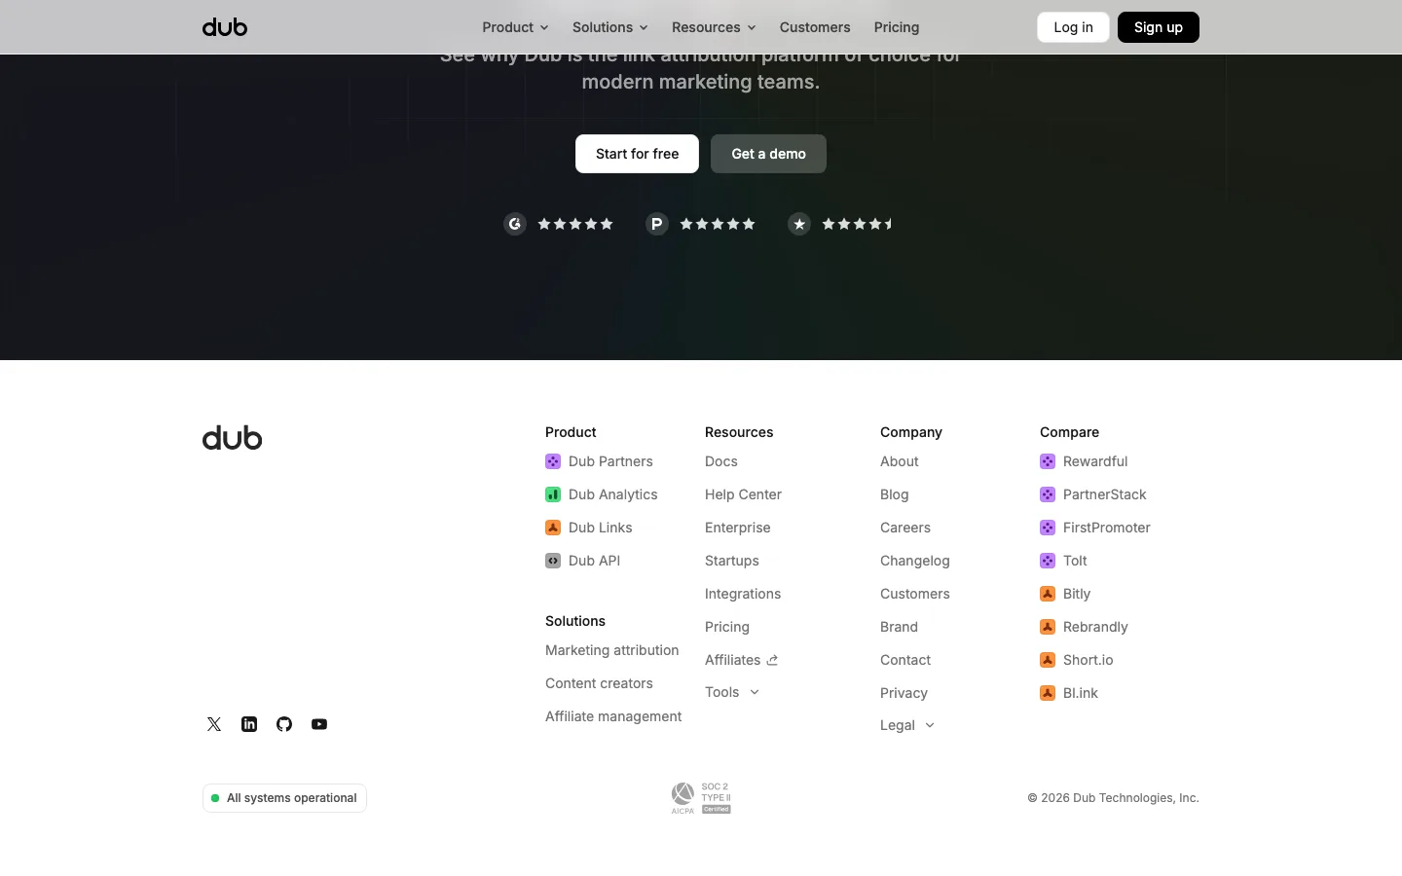Click Start for free button

coord(637,154)
